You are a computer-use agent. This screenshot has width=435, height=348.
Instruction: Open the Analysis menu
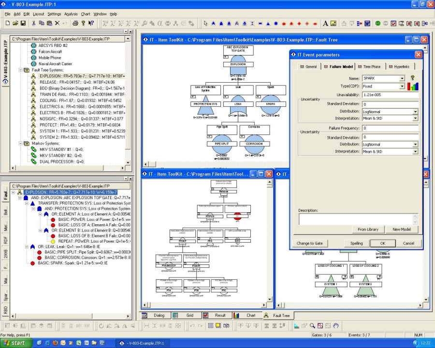tap(71, 14)
